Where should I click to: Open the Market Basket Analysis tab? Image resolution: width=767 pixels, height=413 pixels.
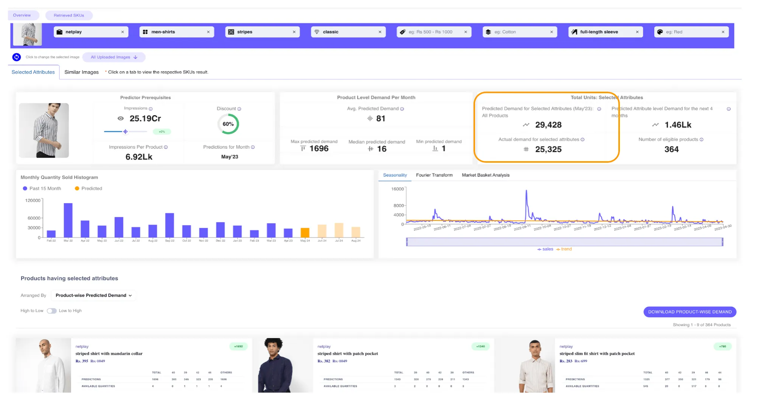pyautogui.click(x=486, y=175)
